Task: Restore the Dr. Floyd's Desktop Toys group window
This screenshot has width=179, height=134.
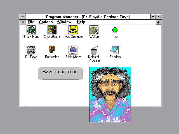Action: pyautogui.click(x=159, y=22)
